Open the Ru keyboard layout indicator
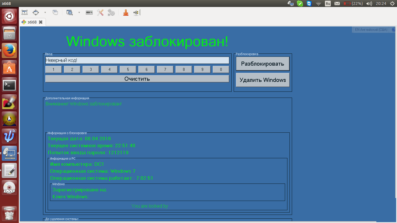This screenshot has width=397, height=223. (328, 3)
